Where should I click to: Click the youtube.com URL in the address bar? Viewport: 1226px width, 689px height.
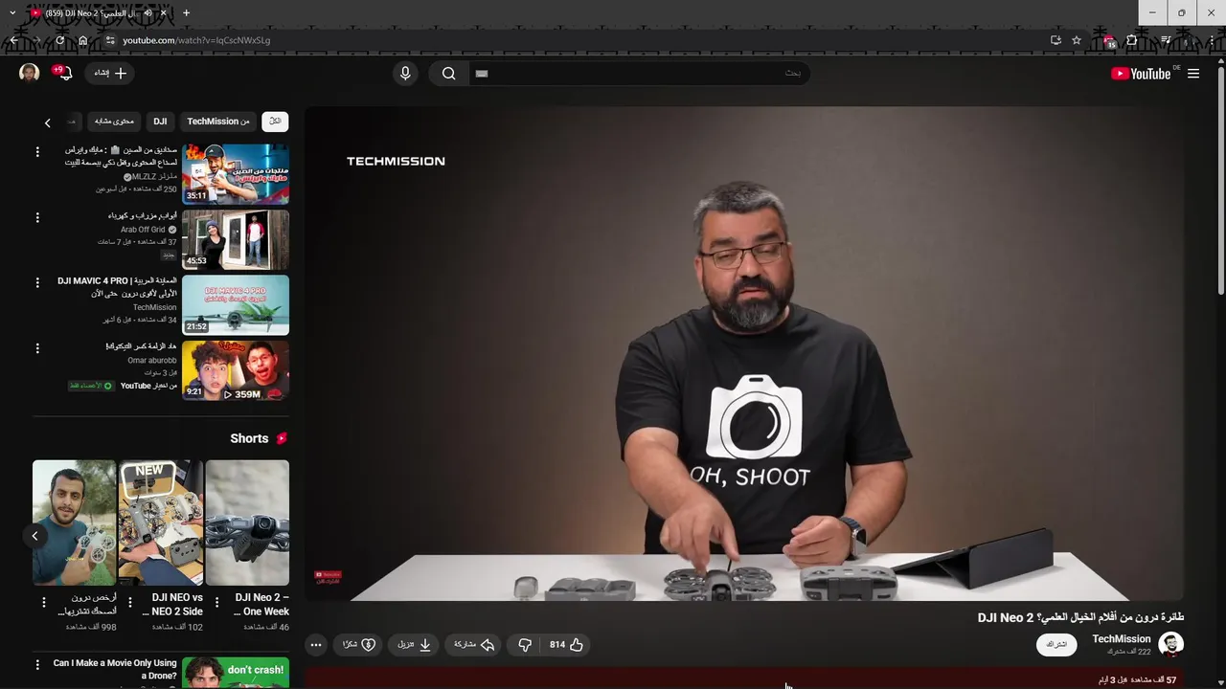pos(196,40)
